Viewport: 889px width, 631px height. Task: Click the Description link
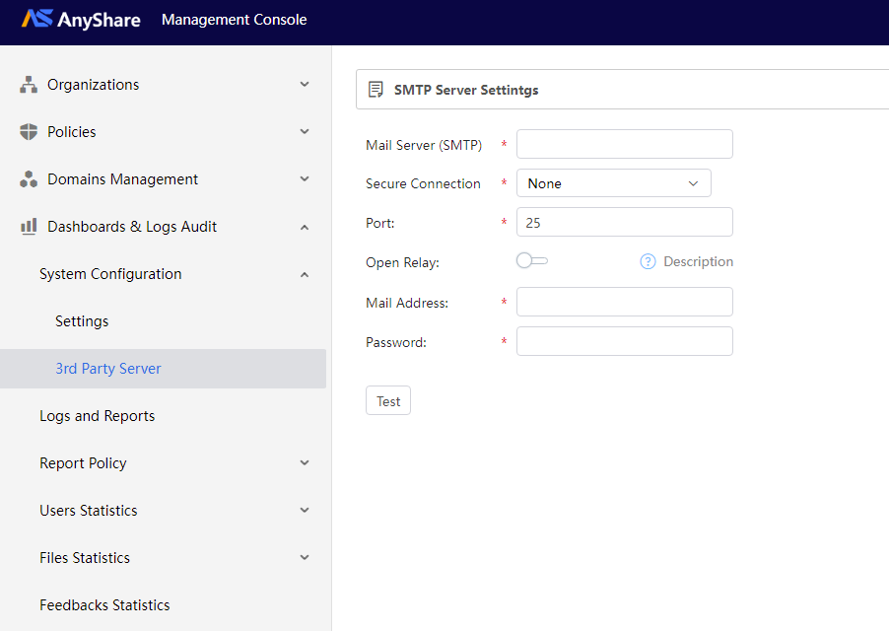pyautogui.click(x=699, y=261)
